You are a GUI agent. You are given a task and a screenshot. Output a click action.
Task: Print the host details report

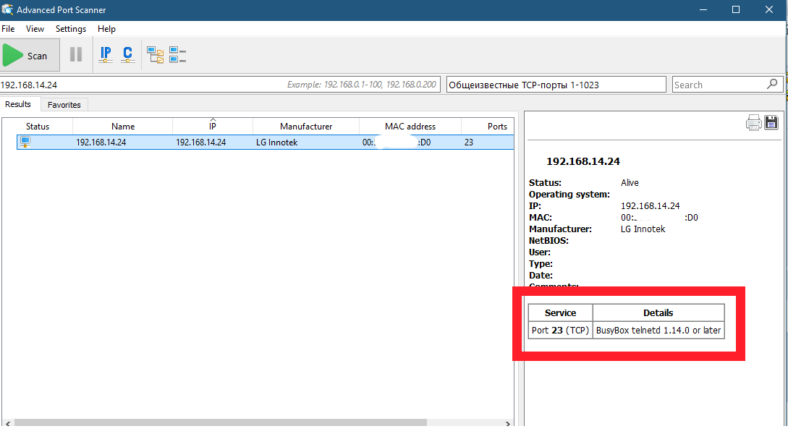[754, 123]
